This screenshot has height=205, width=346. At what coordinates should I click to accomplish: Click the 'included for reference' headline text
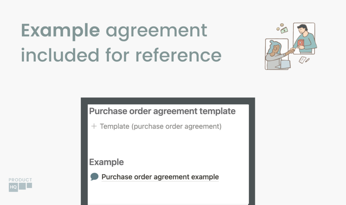point(121,55)
